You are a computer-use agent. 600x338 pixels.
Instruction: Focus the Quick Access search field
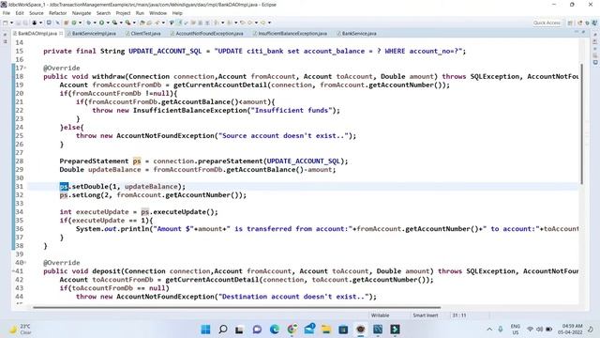point(547,23)
